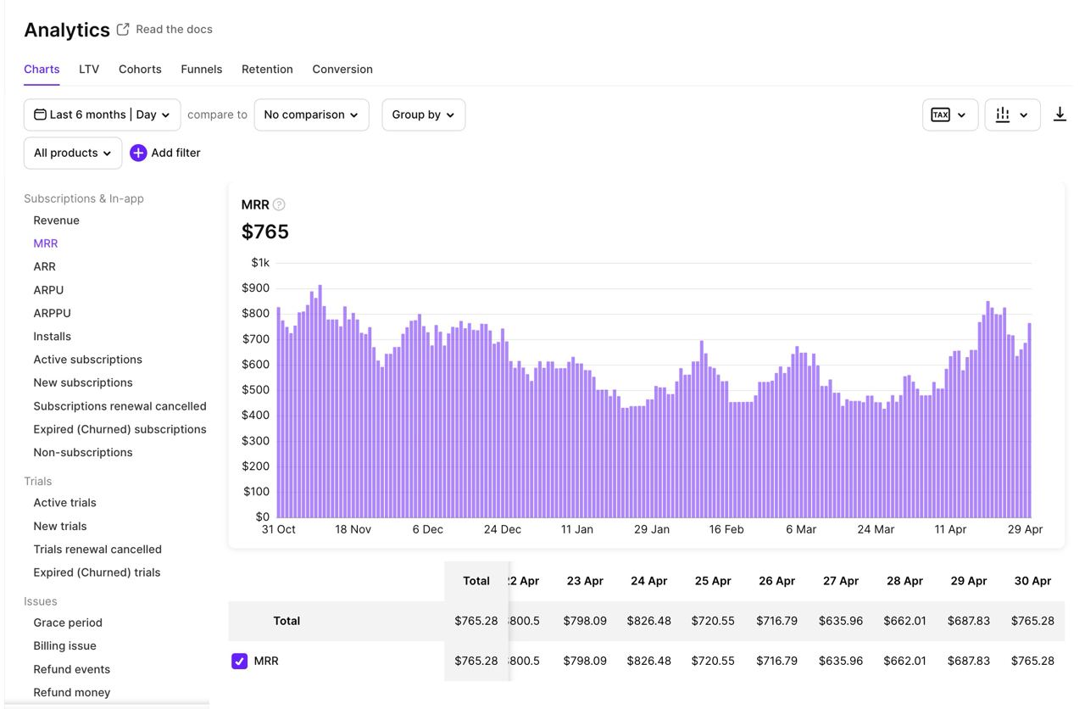Click Add filter
This screenshot has width=1085, height=709.
click(x=175, y=153)
